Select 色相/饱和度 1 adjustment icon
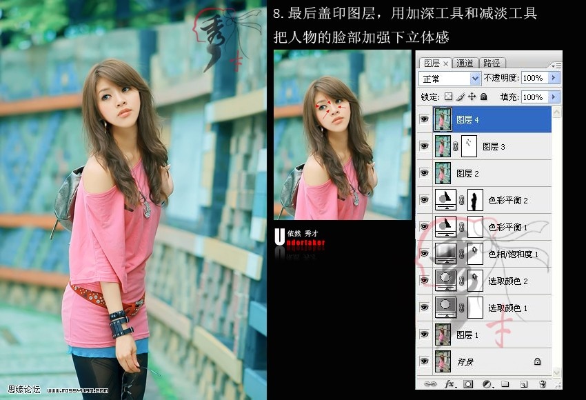Screen dimensions: 586x400 445,254
